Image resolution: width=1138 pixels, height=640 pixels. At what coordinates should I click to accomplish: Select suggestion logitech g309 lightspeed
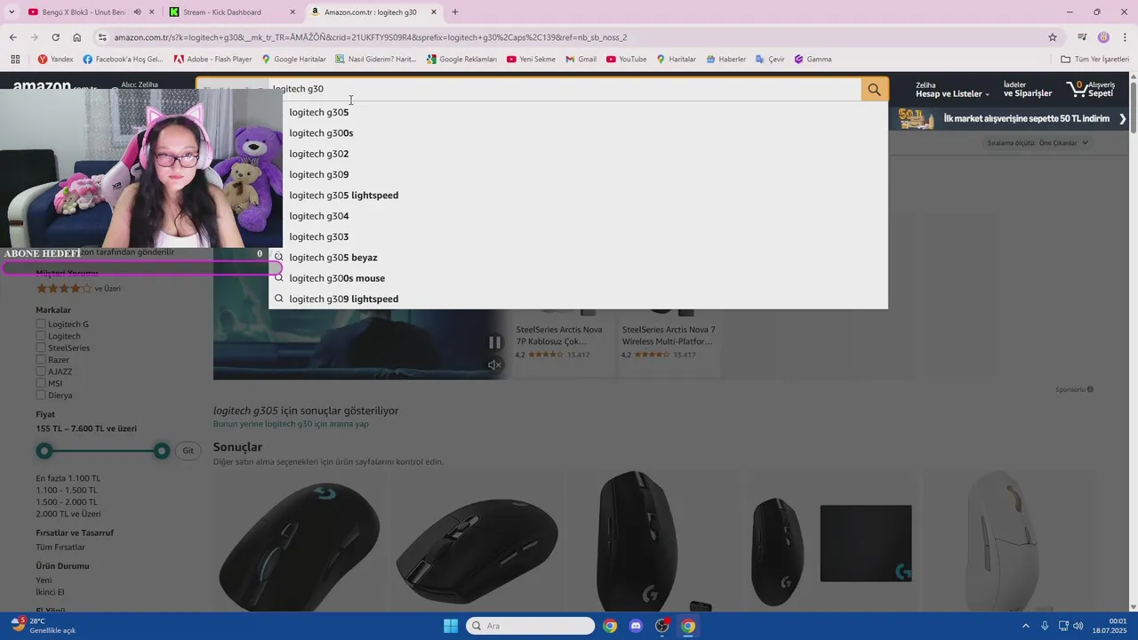pos(578,299)
